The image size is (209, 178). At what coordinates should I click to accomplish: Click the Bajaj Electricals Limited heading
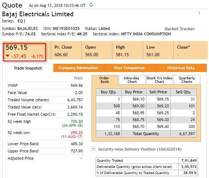(38, 14)
